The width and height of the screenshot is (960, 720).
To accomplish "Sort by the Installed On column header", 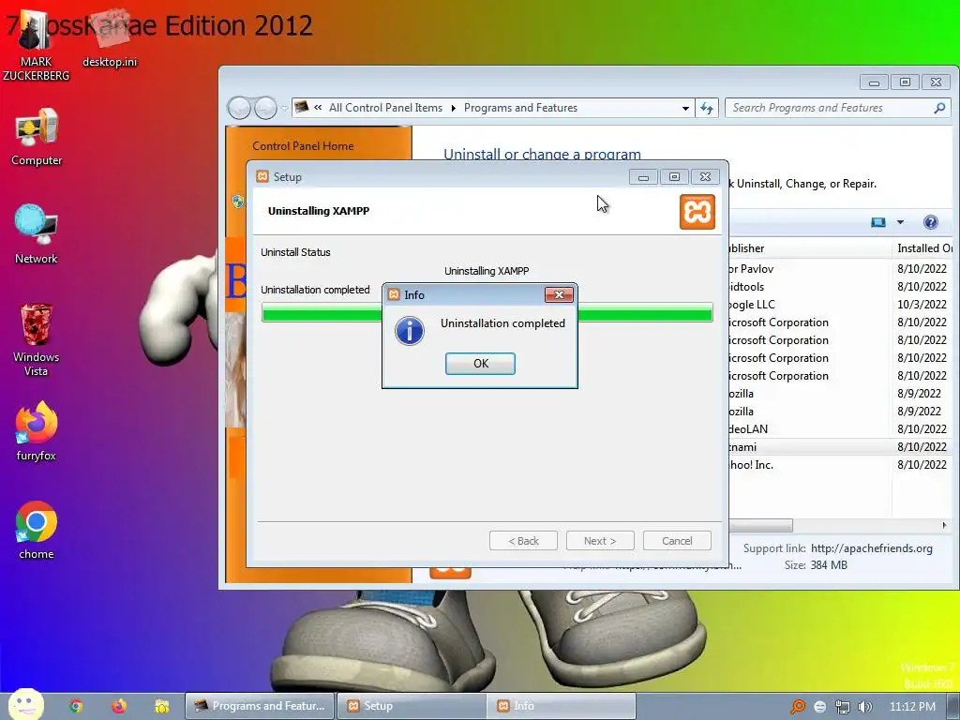I will pos(924,247).
